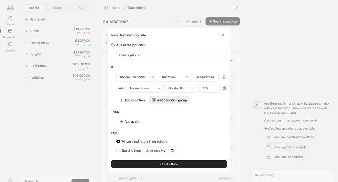Expand the Crypto account group
338x182 pixels.
(x=26, y=55)
